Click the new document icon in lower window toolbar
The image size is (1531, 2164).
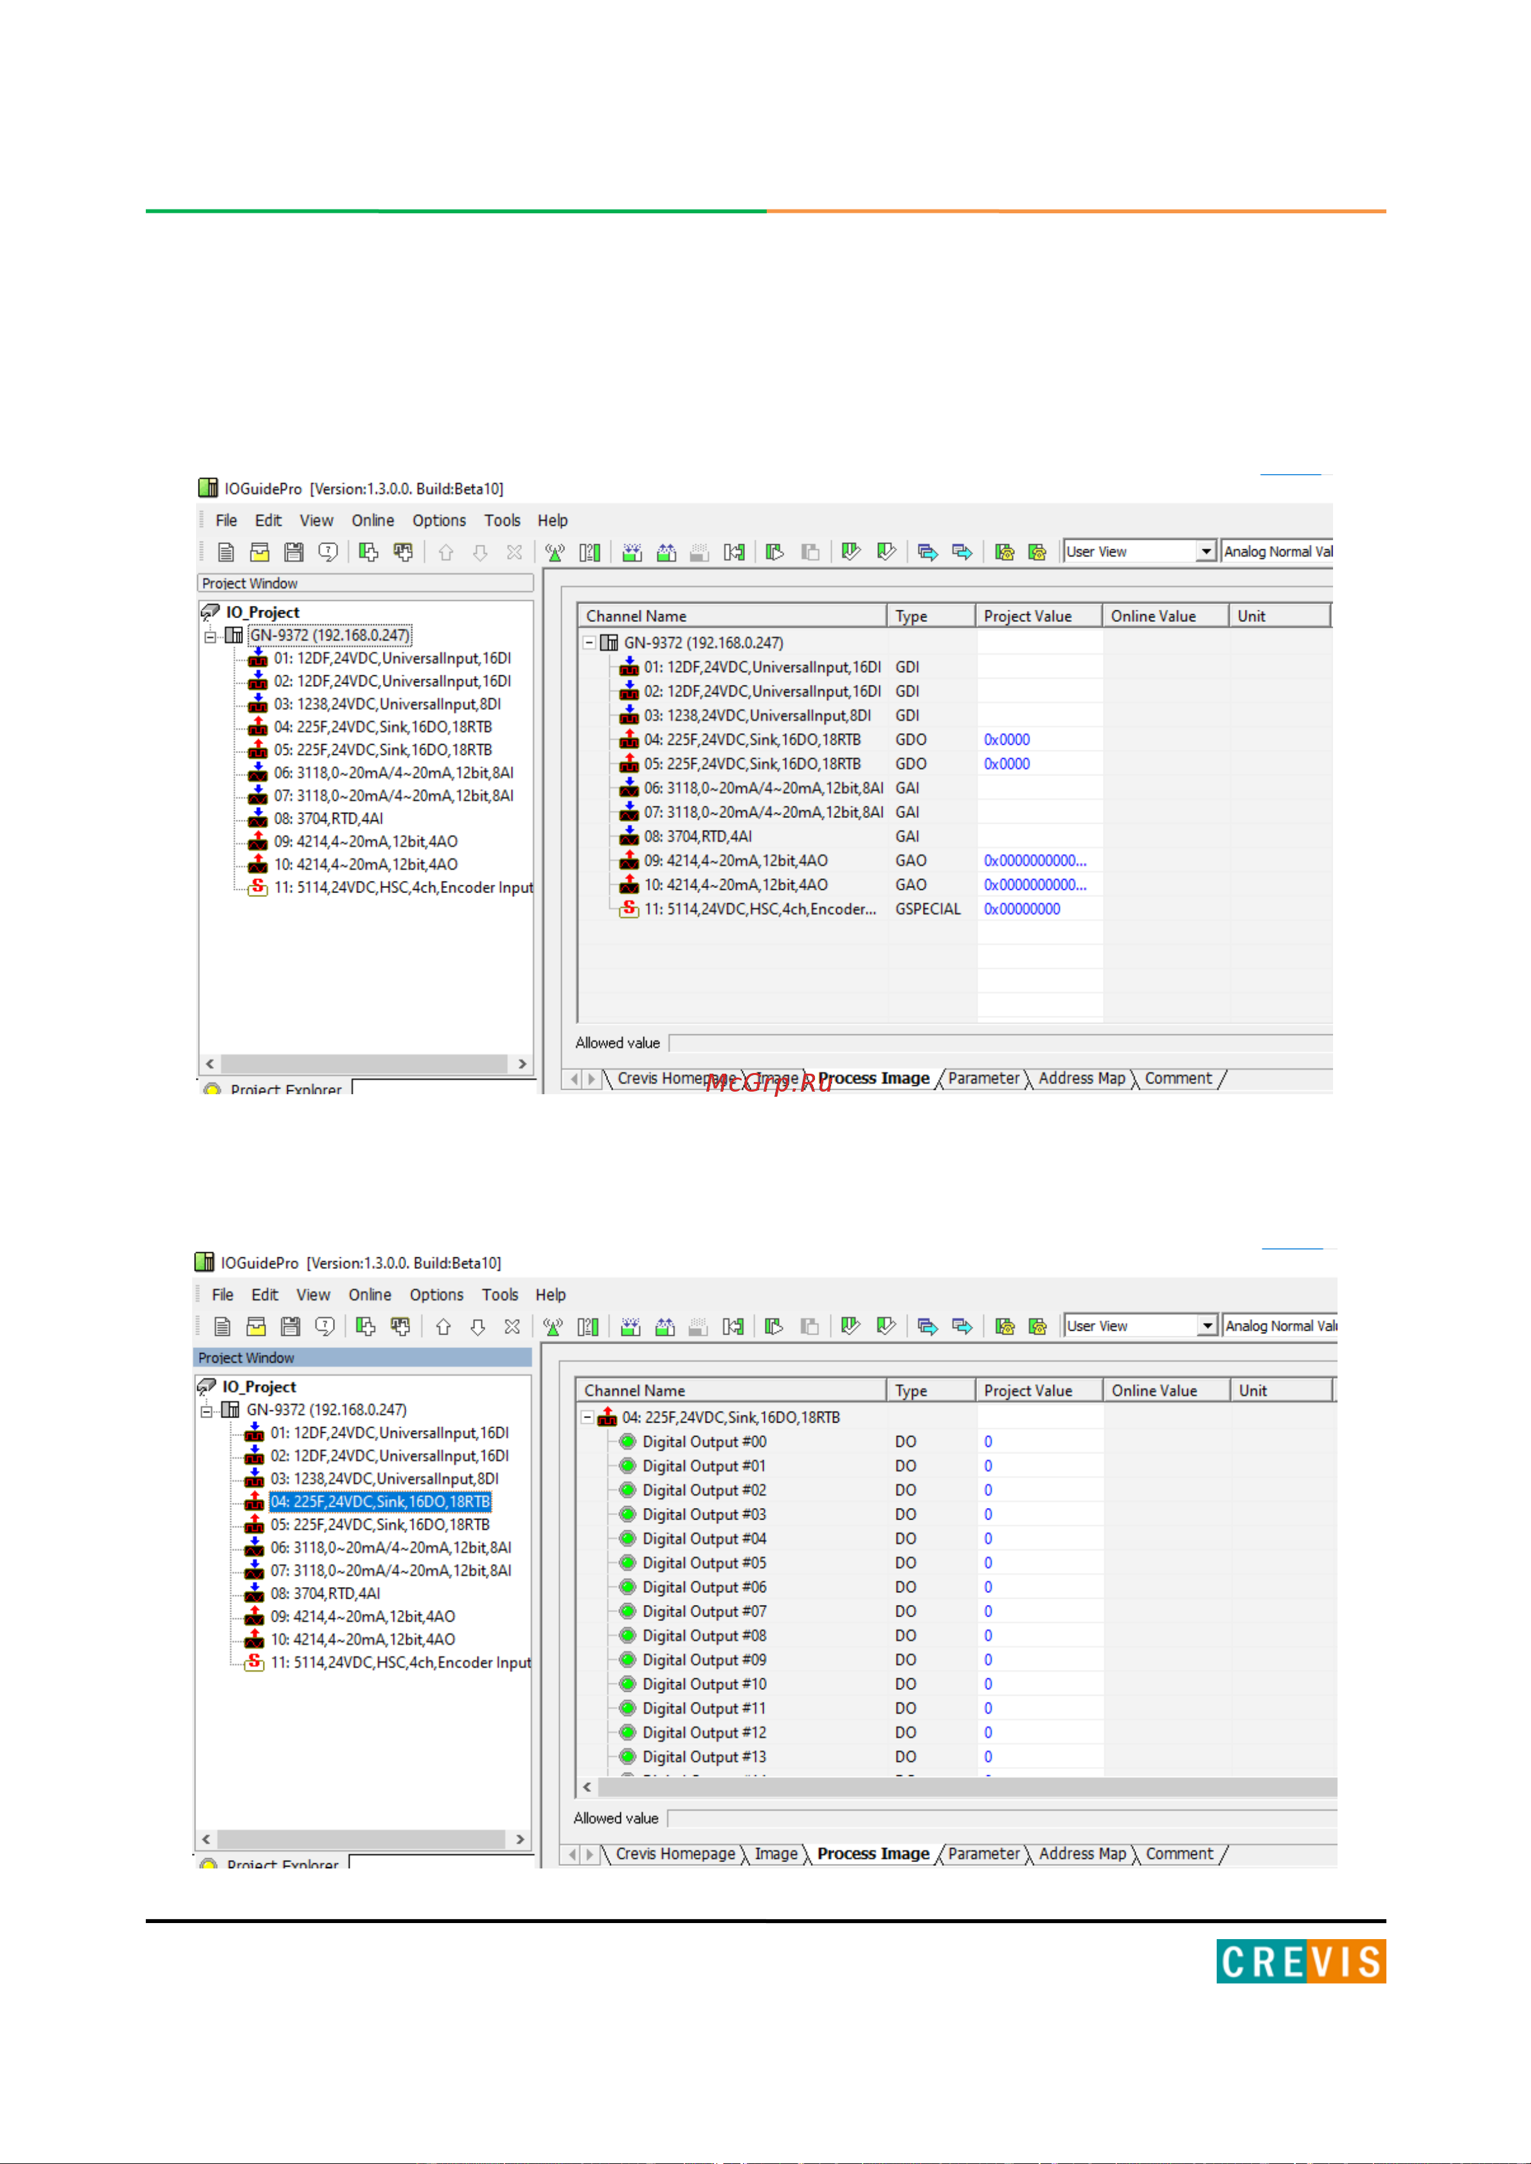click(222, 1327)
